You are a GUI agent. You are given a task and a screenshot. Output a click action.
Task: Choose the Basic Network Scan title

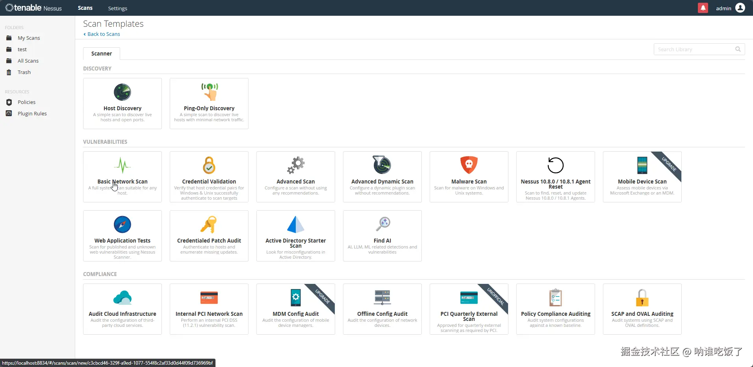click(122, 182)
